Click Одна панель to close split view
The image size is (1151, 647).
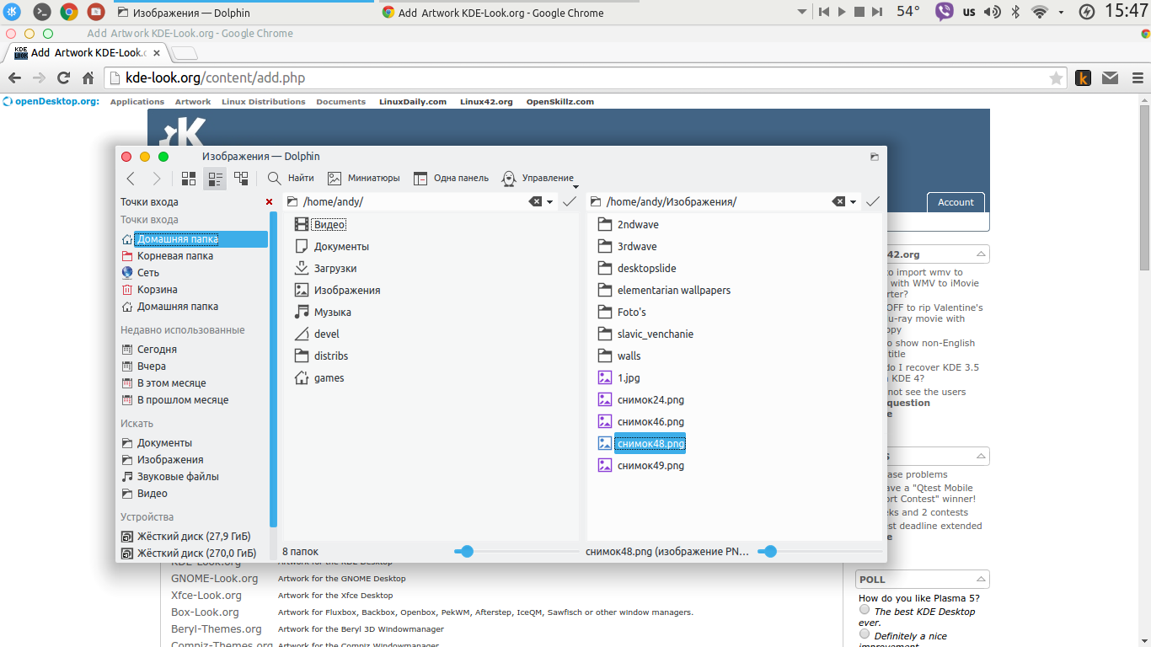[x=451, y=179]
